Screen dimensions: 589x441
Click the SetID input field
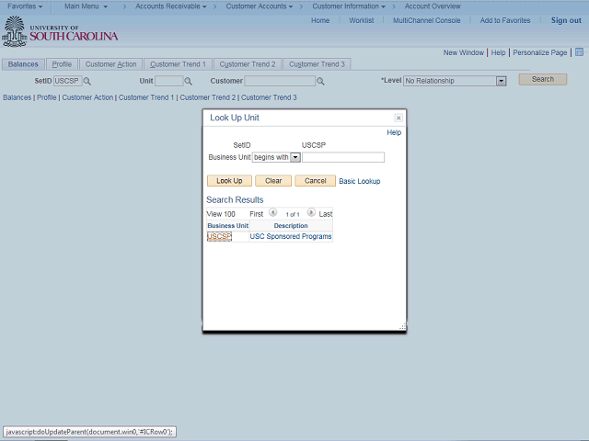(x=67, y=81)
